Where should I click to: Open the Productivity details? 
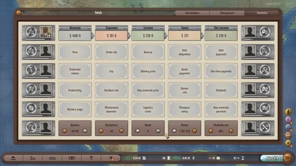(75, 90)
